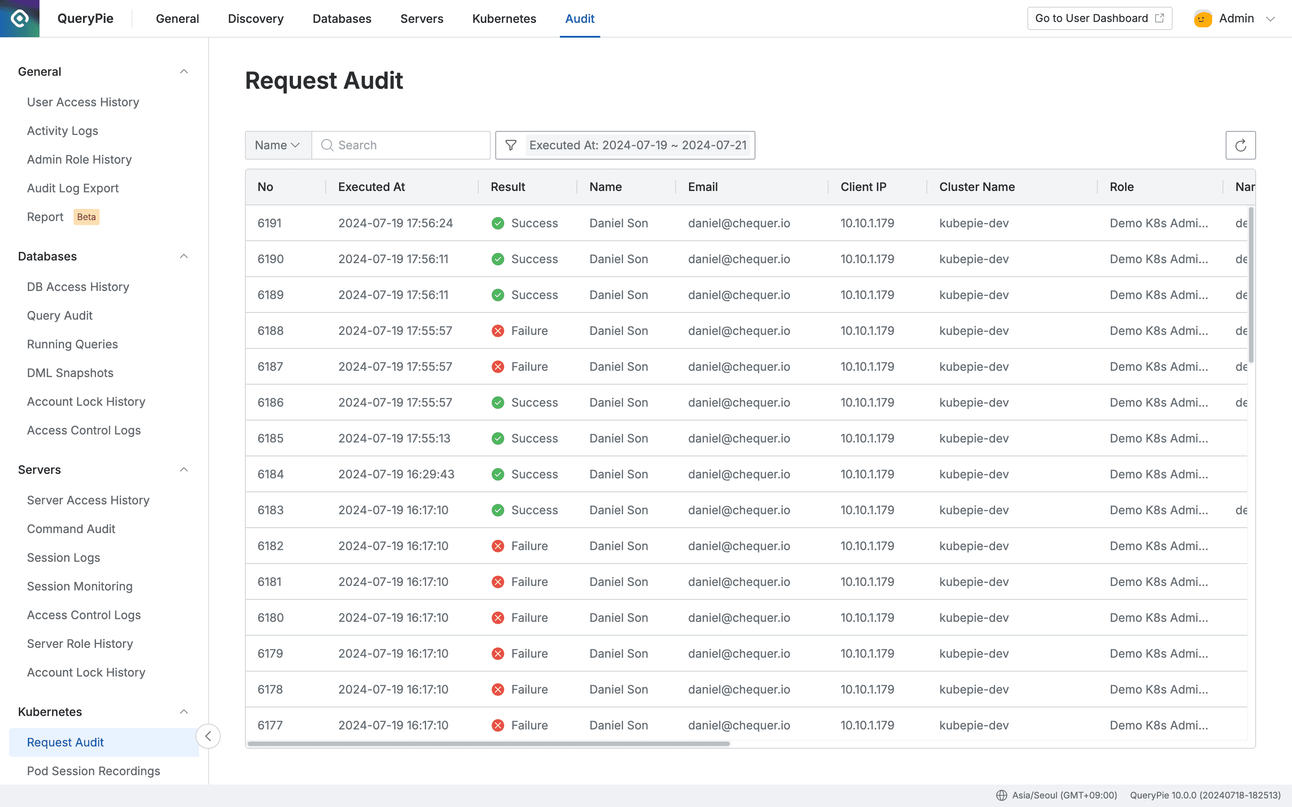1292x807 pixels.
Task: Collapse the General sidebar section
Action: tap(183, 72)
